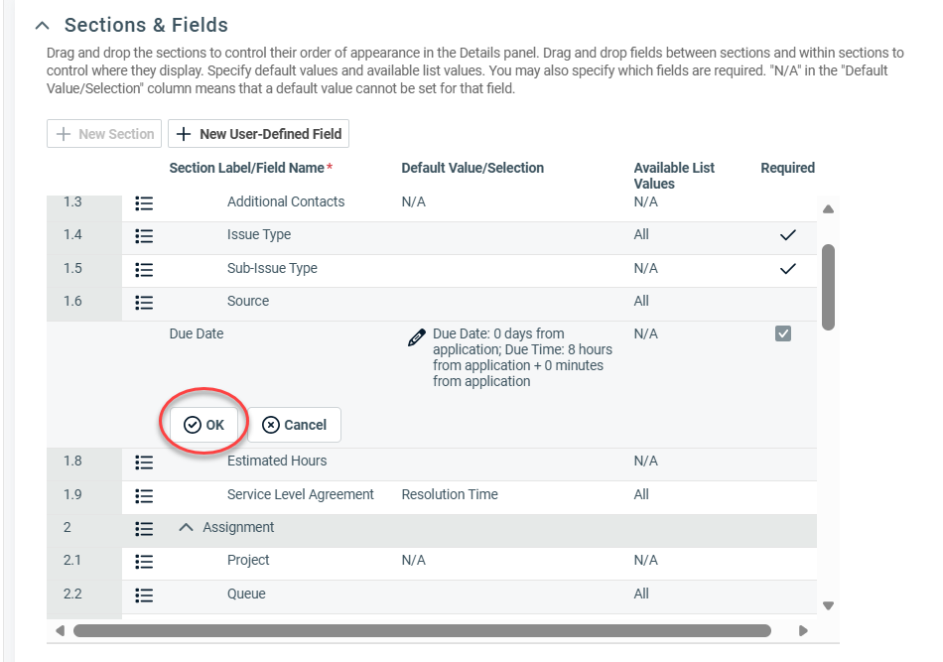Click the drag handle icon for Source row

(x=144, y=302)
